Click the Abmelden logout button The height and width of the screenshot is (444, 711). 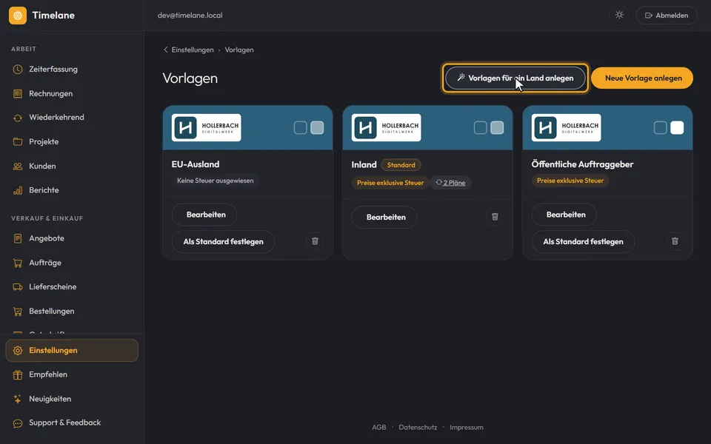point(667,16)
